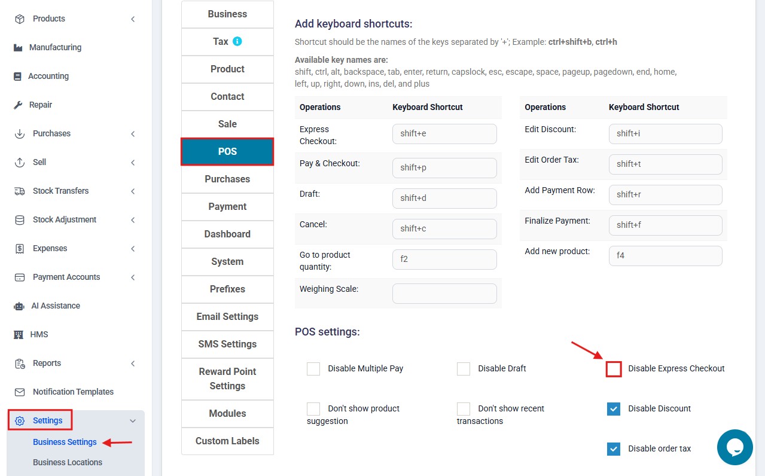Click the Notification Templates envelope icon
The image size is (765, 476).
[20, 392]
